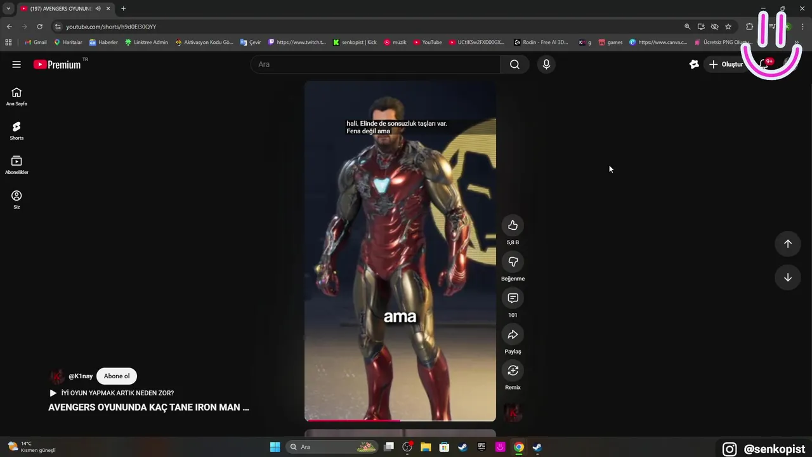Viewport: 812px width, 457px height.
Task: Open the Gmail bookmark
Action: [36, 43]
